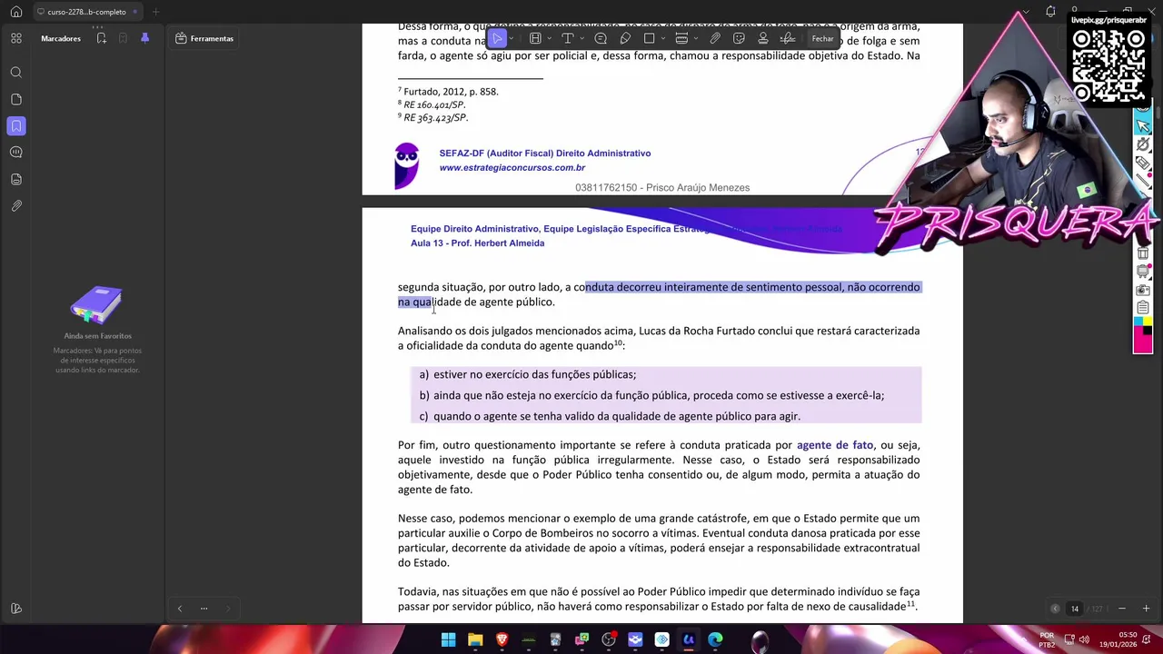Viewport: 1163px width, 654px height.
Task: Open the cursor tool options dropdown arrow
Action: click(x=512, y=38)
